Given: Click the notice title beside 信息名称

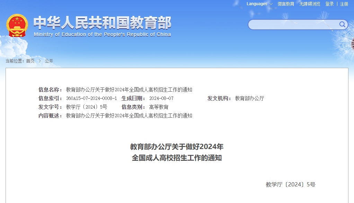Looking at the screenshot, I should point(129,90).
